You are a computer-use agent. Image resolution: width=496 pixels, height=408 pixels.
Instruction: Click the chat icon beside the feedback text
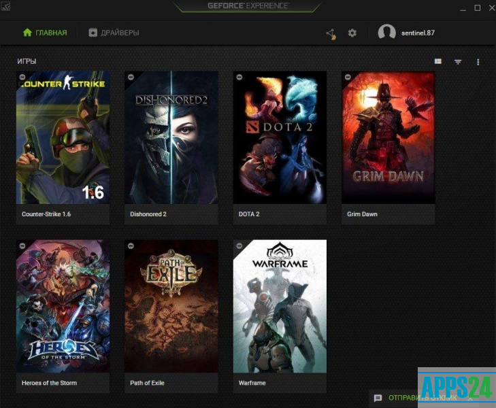click(x=378, y=397)
